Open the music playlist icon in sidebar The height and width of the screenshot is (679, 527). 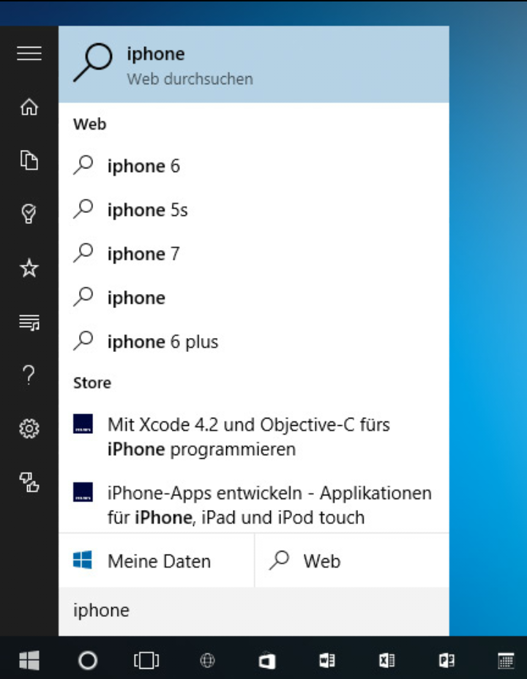(x=29, y=323)
